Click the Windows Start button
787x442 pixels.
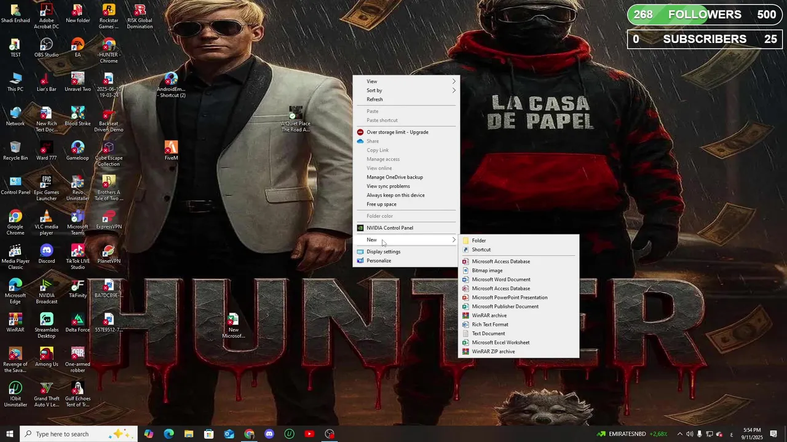click(10, 434)
